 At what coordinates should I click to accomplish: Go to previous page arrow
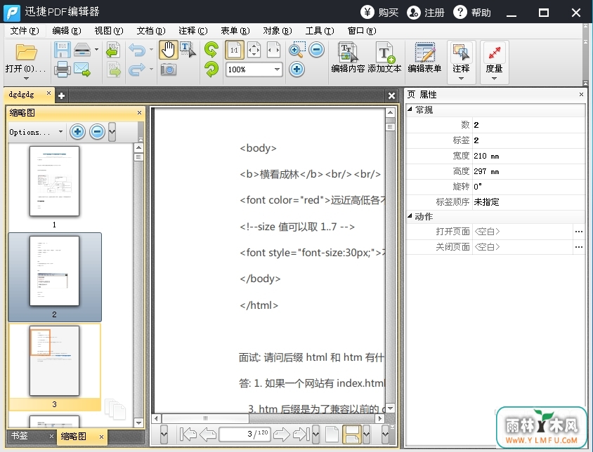click(208, 434)
